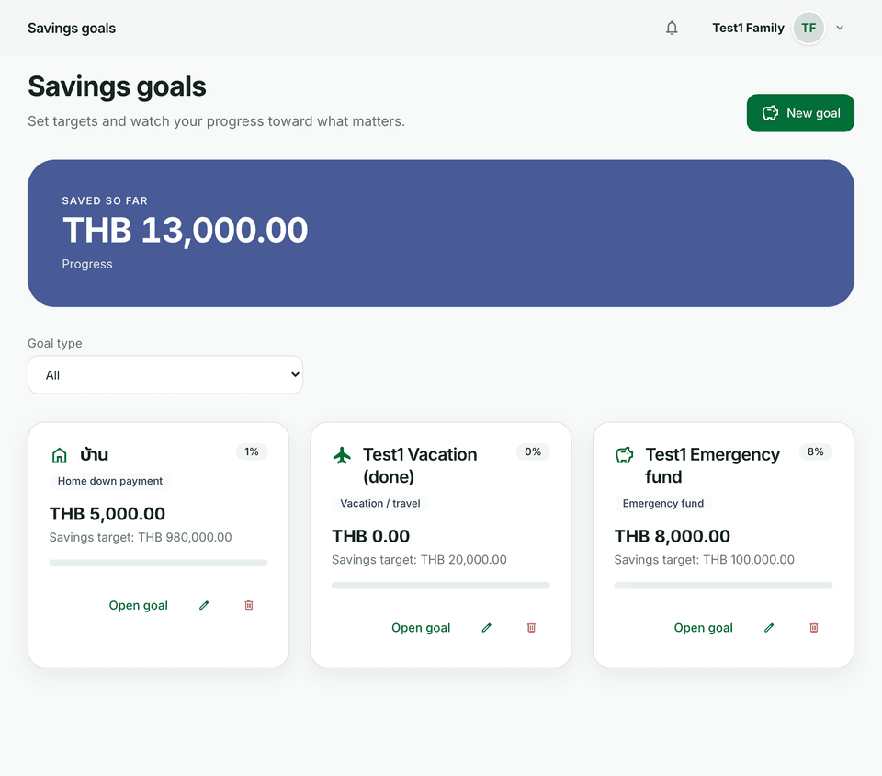The height and width of the screenshot is (776, 882).
Task: Click the 1% badge on บ้าน card
Action: [x=252, y=451]
